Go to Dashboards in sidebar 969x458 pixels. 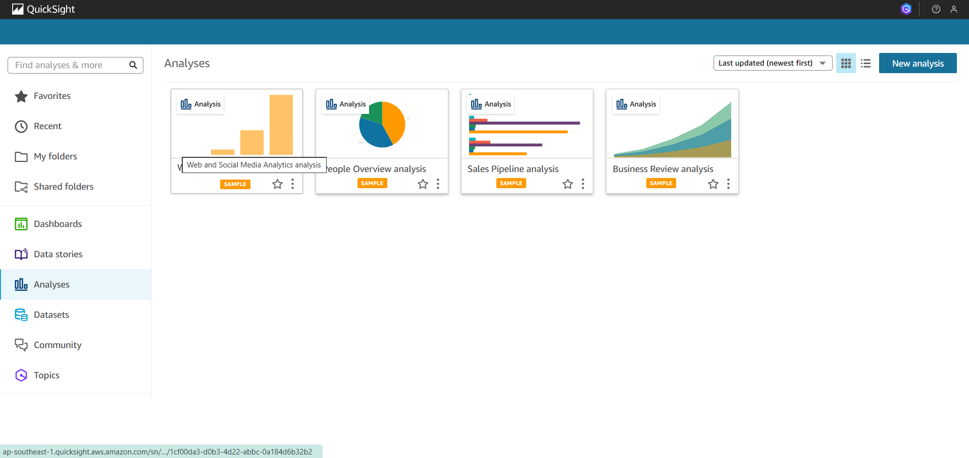58,224
